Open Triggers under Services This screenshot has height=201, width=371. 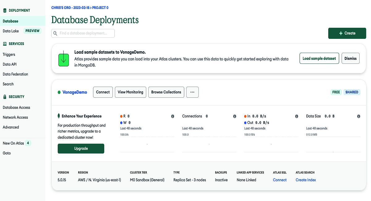coord(9,55)
